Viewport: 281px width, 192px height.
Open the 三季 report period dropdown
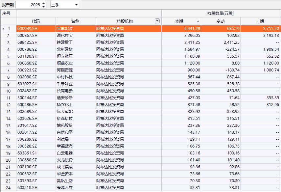(76, 4)
